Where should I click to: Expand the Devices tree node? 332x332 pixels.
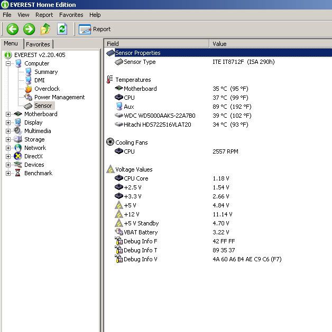click(x=8, y=165)
